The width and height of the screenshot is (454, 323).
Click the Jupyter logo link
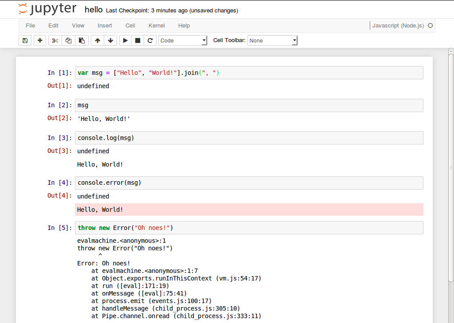coord(48,9)
